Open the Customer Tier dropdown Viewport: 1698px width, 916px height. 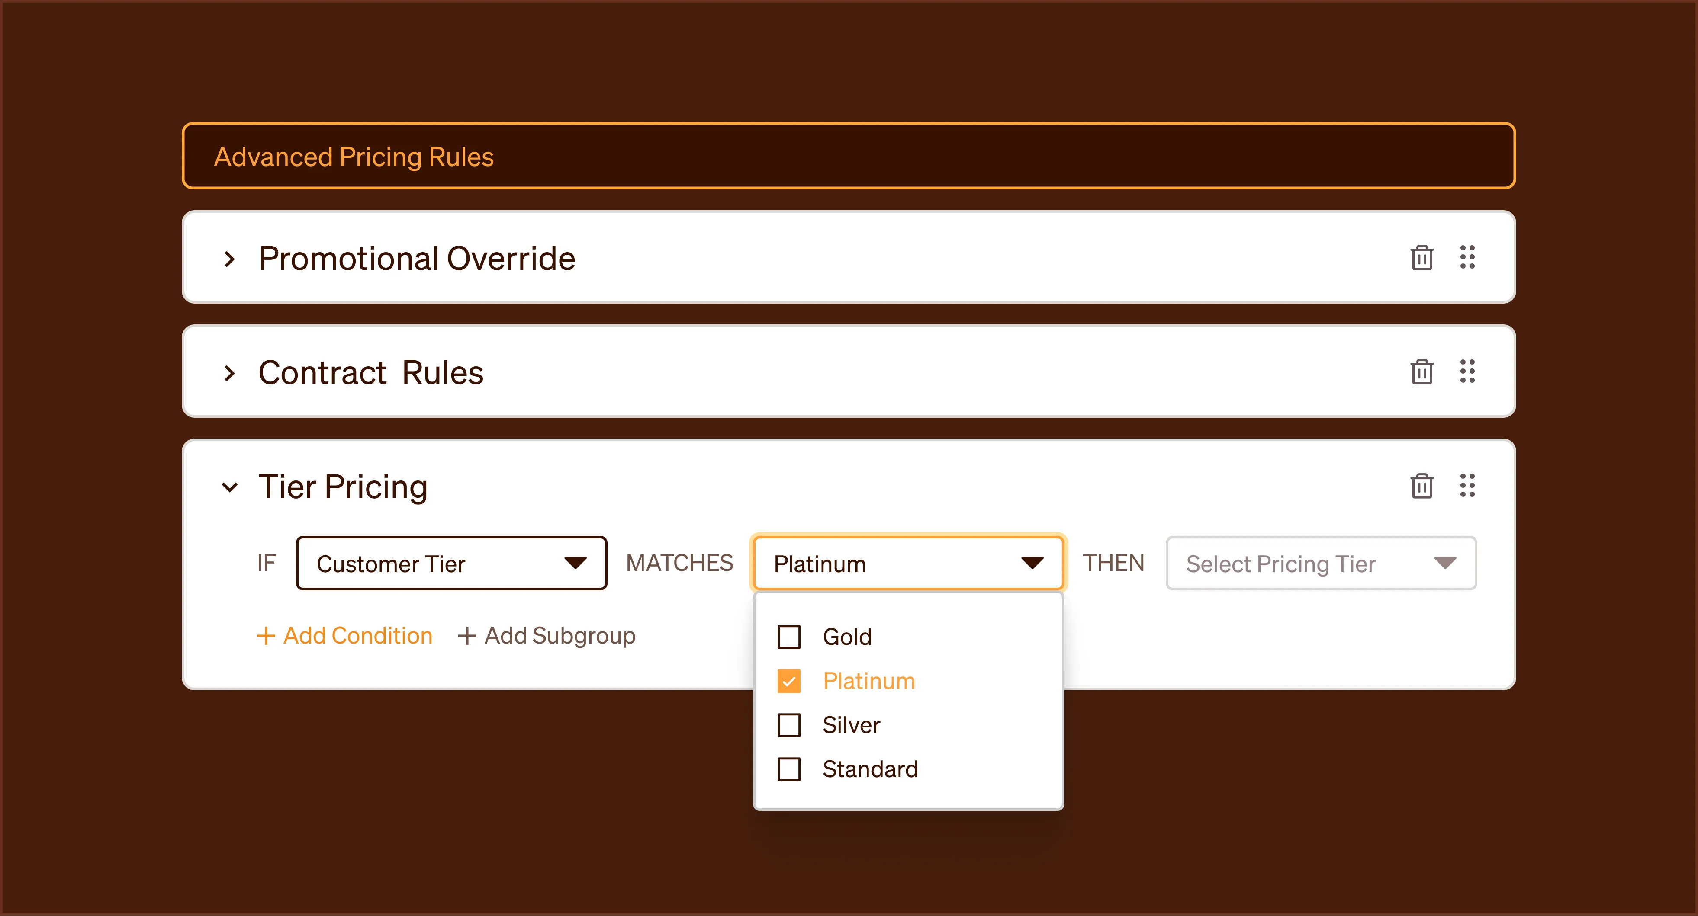[x=451, y=564]
